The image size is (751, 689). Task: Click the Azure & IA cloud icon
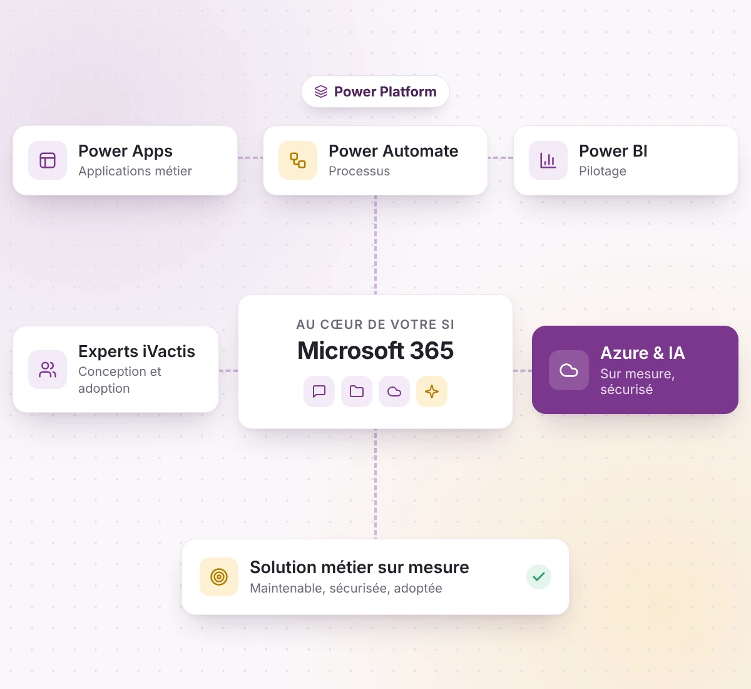pyautogui.click(x=569, y=370)
